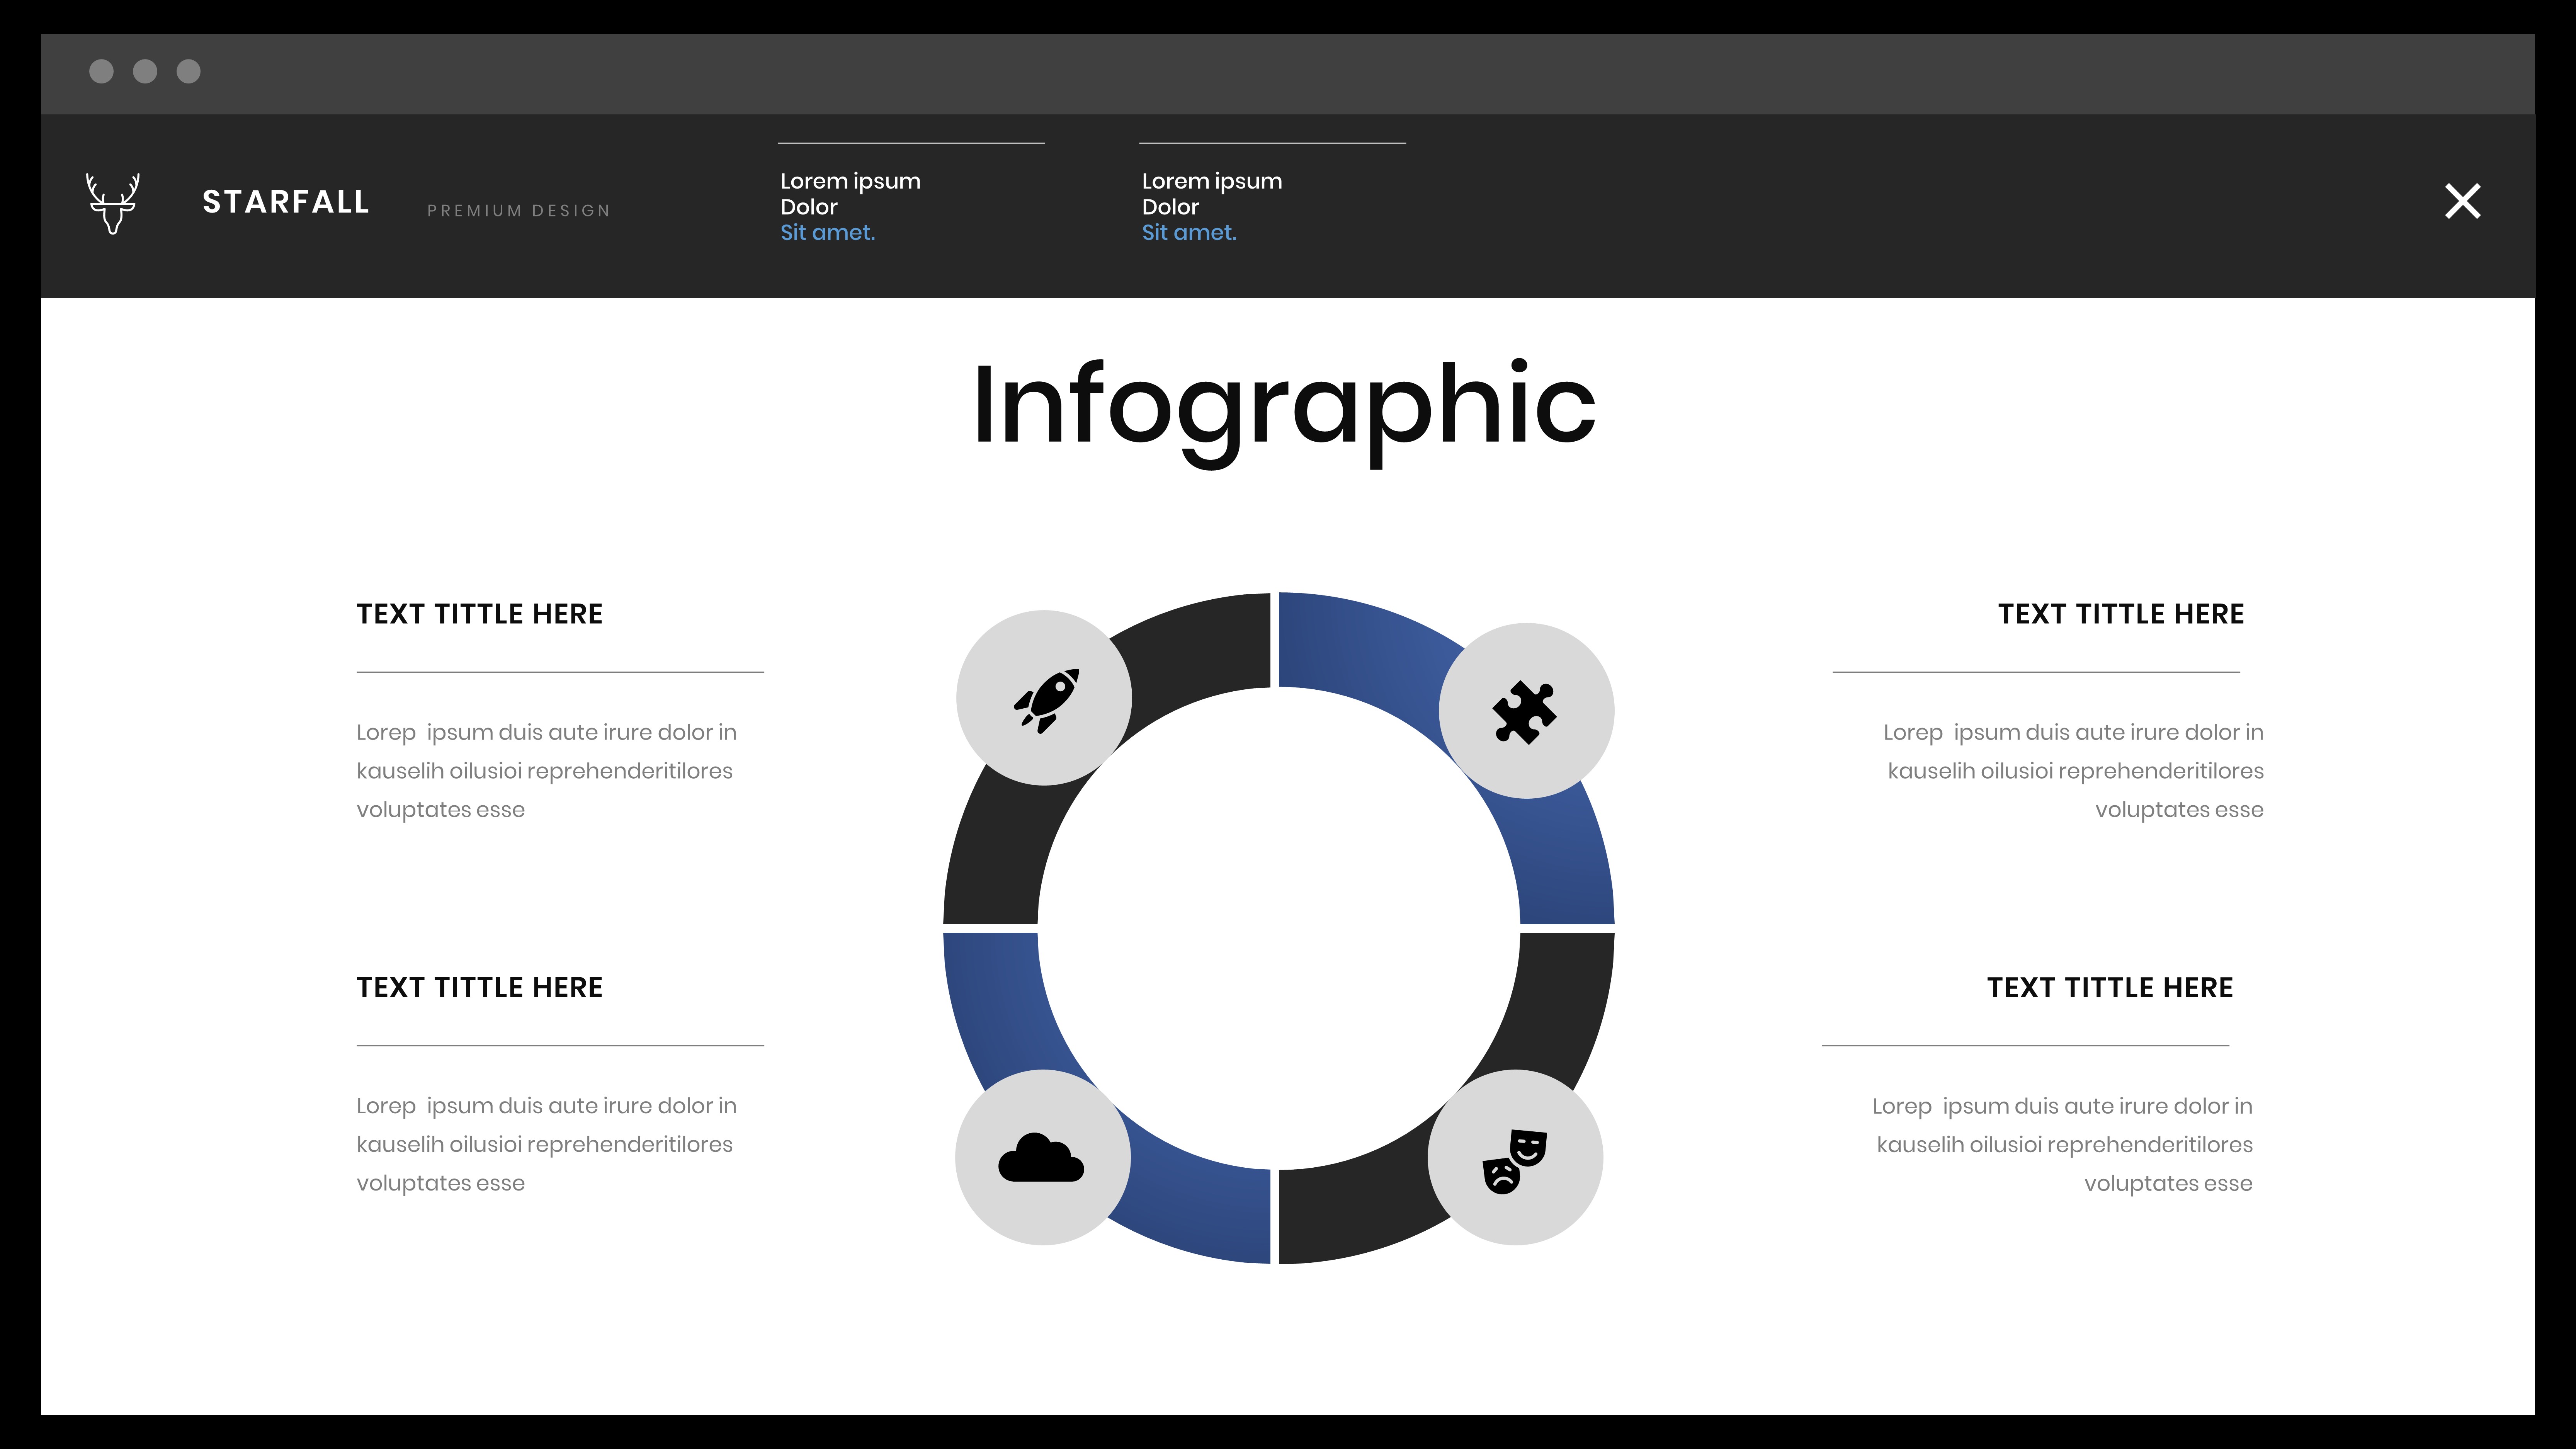This screenshot has height=1449, width=2576.
Task: Click the rocket icon circle
Action: (x=1044, y=698)
